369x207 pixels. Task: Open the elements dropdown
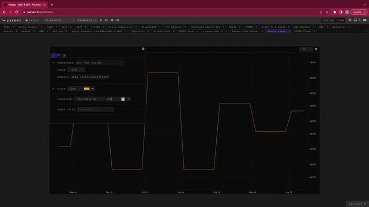(x=86, y=21)
